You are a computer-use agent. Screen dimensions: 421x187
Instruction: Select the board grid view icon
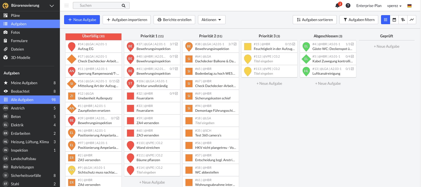[386, 20]
